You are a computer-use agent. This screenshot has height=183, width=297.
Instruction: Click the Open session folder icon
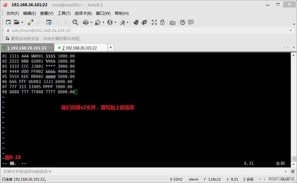16,22
